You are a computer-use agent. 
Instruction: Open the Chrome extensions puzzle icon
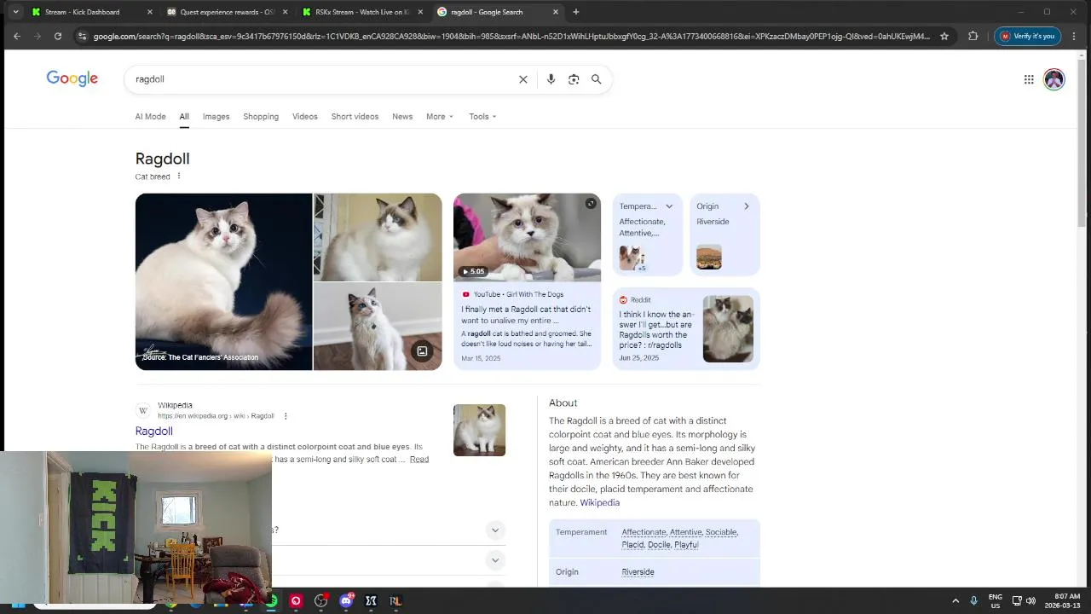tap(973, 36)
